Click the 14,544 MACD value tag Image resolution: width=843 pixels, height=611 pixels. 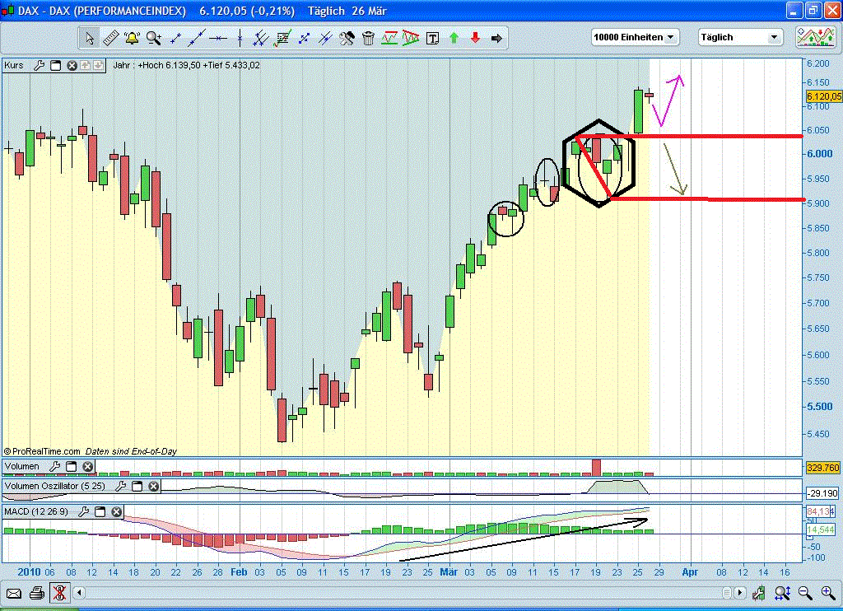[821, 529]
